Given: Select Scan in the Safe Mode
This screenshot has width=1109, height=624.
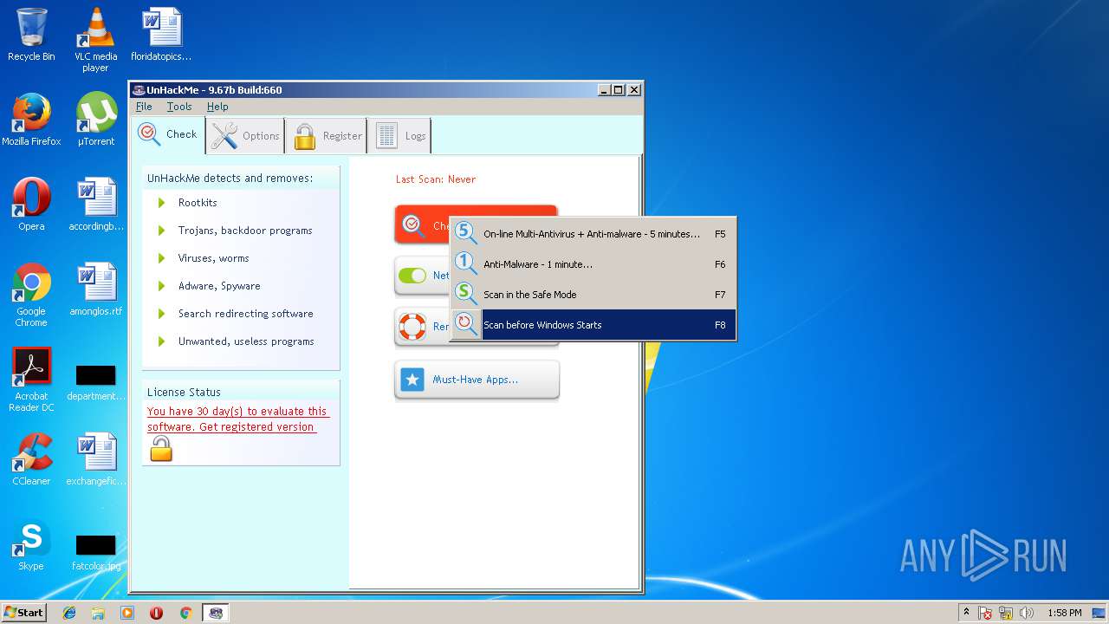Looking at the screenshot, I should point(593,295).
